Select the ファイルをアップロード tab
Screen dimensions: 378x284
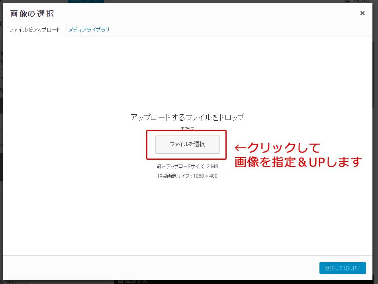coord(35,29)
